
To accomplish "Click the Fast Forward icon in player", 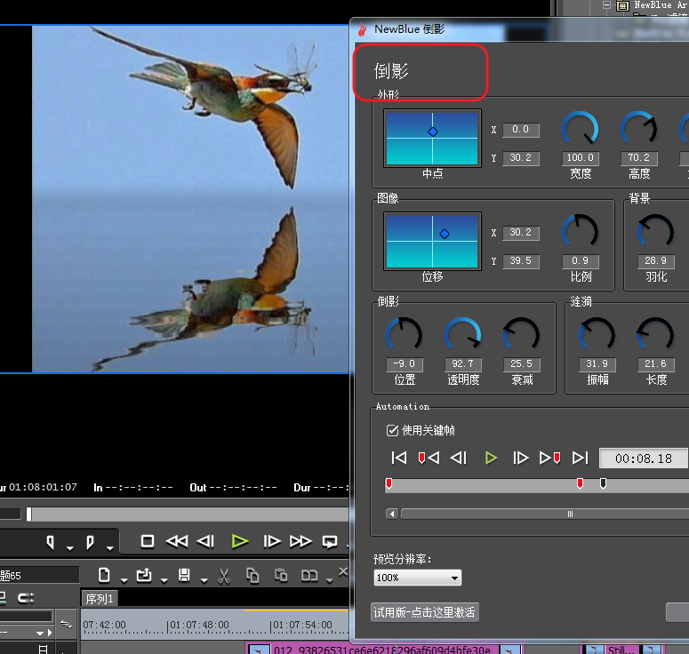I will click(x=300, y=541).
